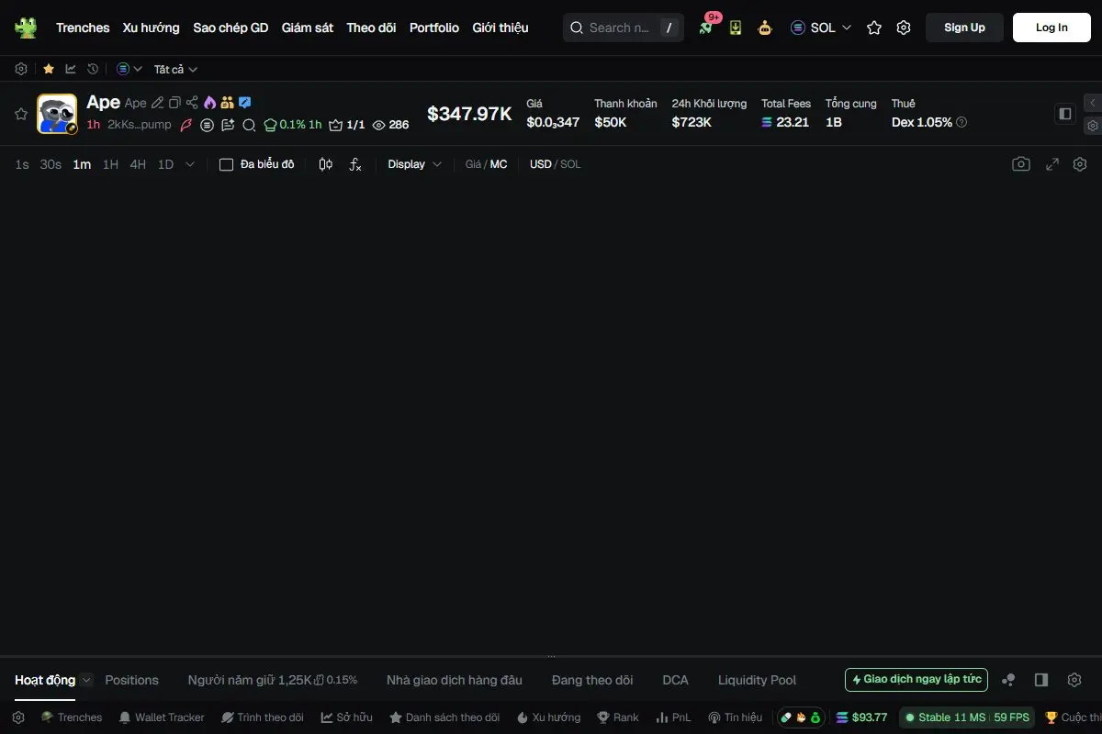Click the eye 286 watchers indicator
The image size is (1102, 734).
390,125
